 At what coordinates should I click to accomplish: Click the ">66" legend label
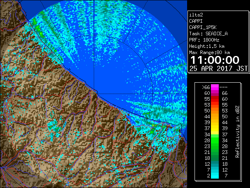click(x=206, y=87)
